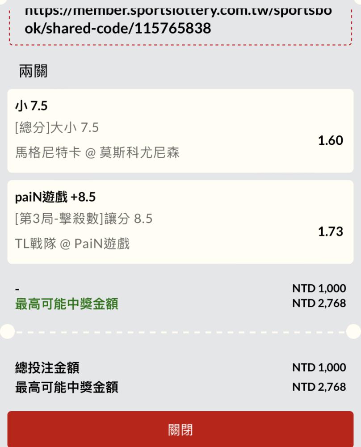Screen dimensions: 361x447
Task: Click the 1.60 odds value
Action: tap(331, 140)
